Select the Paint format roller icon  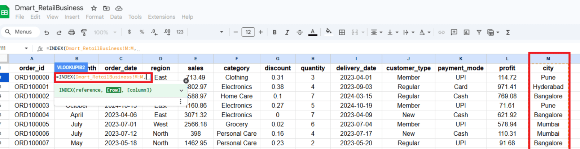coord(84,32)
